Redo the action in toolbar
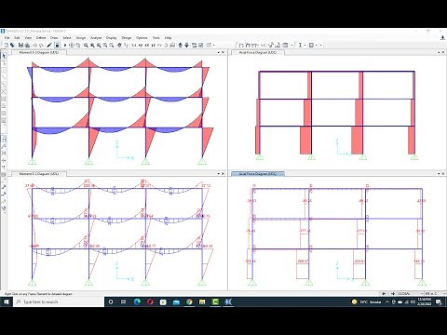Image resolution: width=447 pixels, height=335 pixels. [x=41, y=45]
